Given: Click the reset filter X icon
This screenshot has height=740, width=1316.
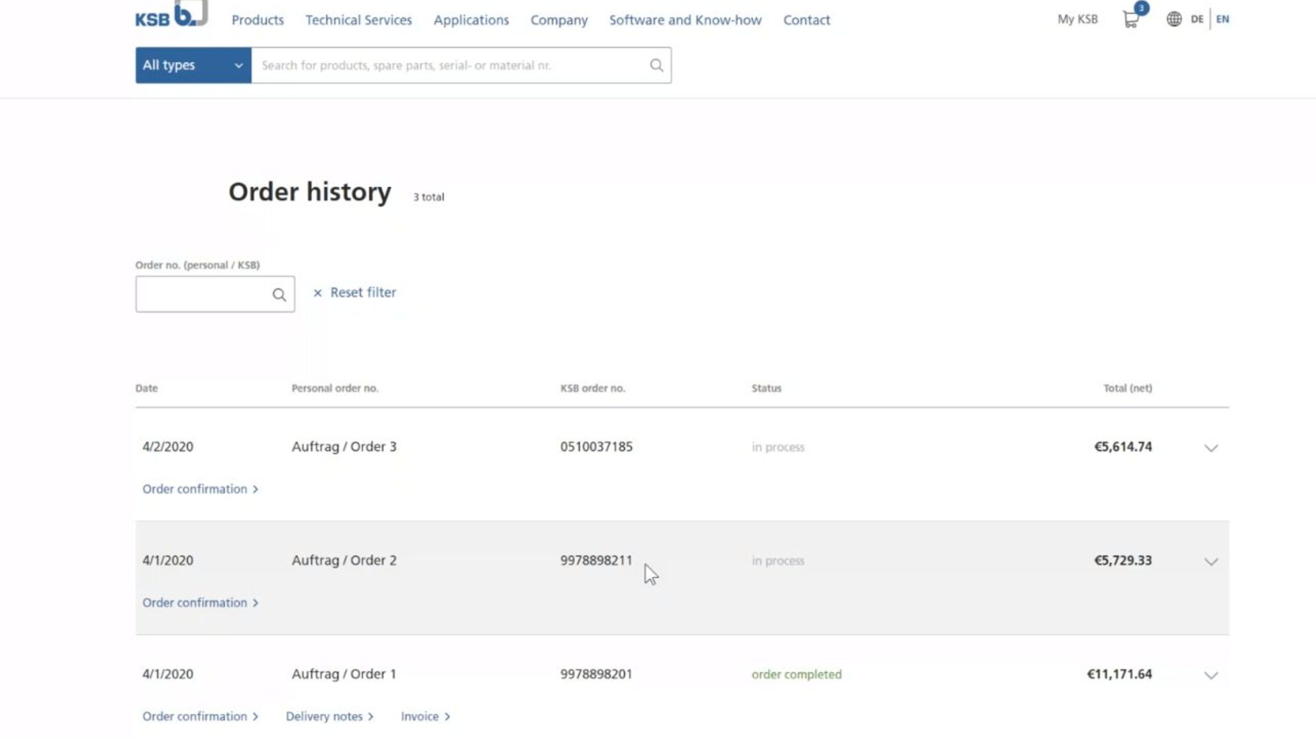Looking at the screenshot, I should 318,293.
